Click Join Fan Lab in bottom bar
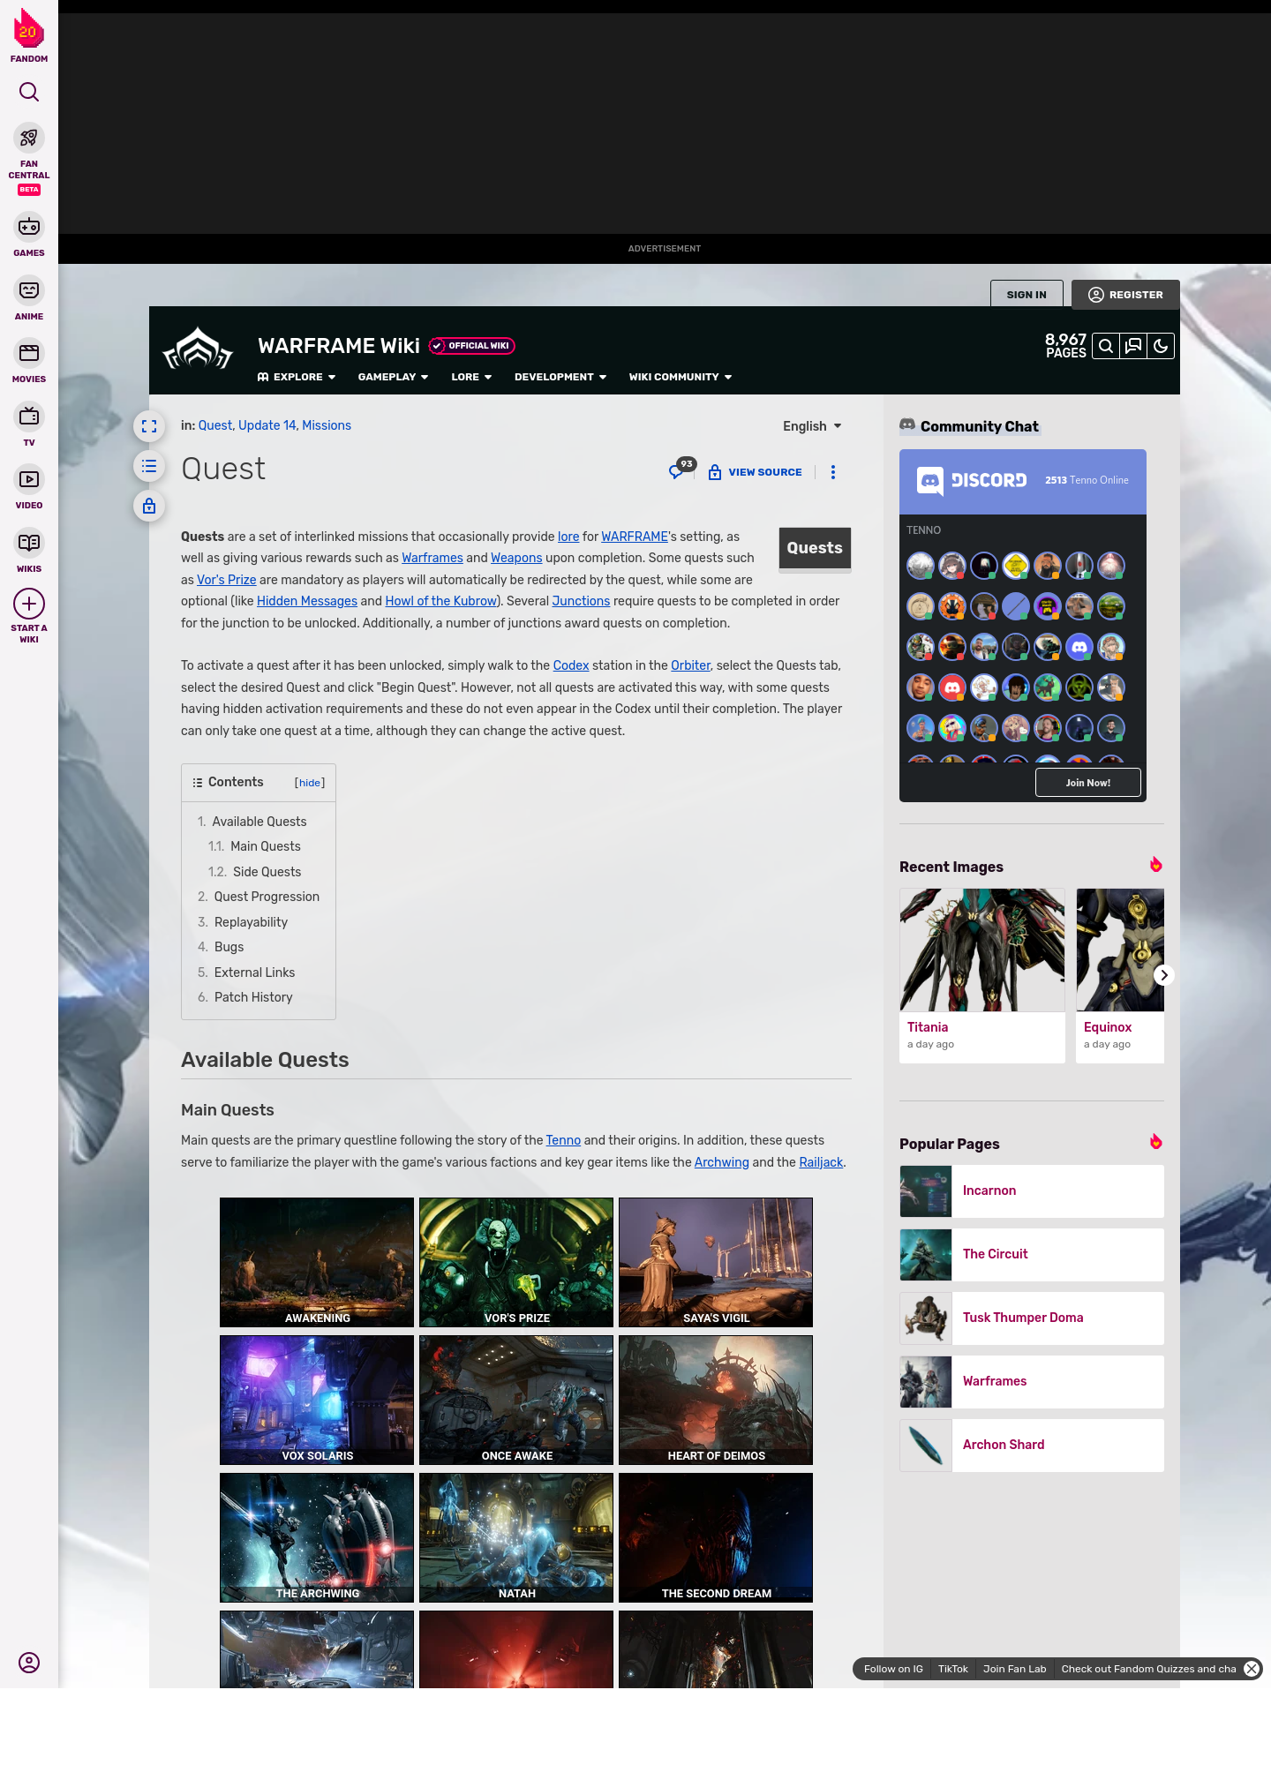The height and width of the screenshot is (1765, 1271). click(x=1014, y=1669)
